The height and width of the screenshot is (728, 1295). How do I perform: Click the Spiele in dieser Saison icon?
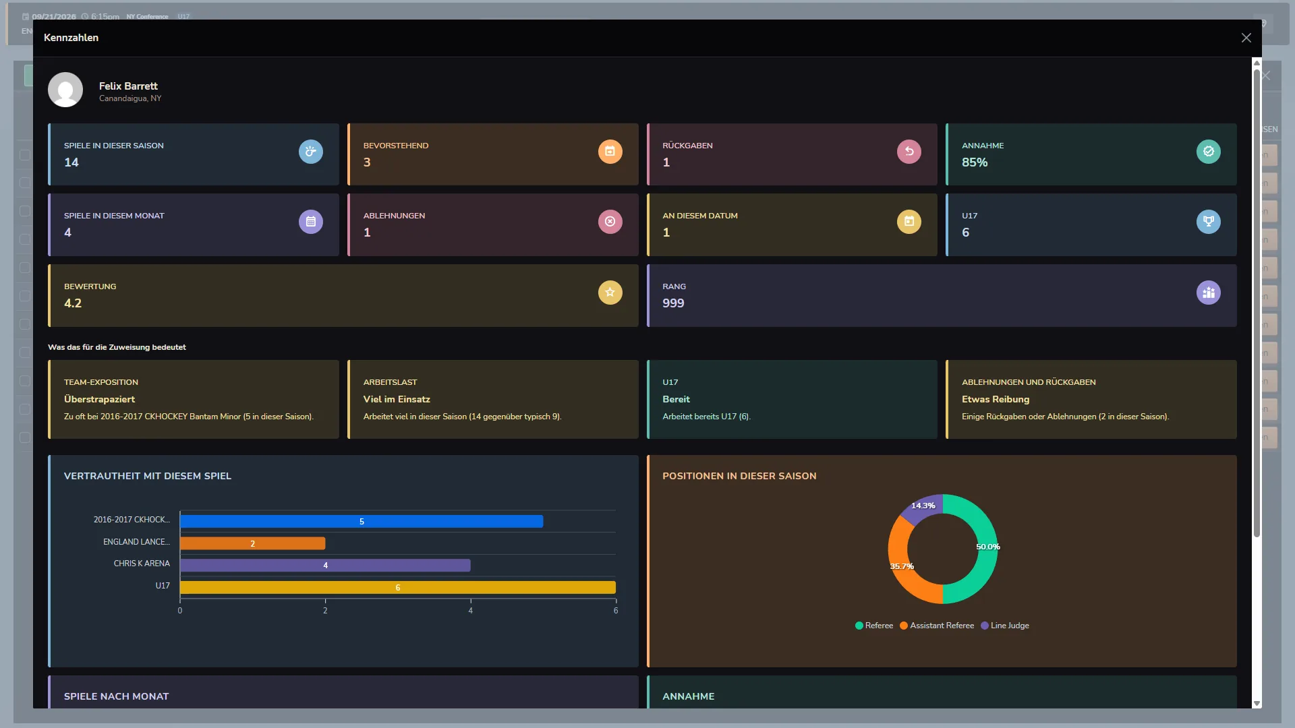(311, 152)
